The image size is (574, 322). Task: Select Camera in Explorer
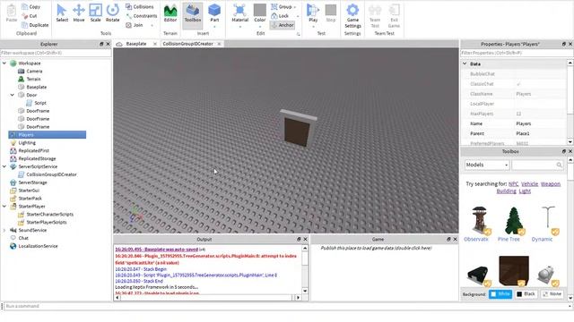(x=34, y=72)
